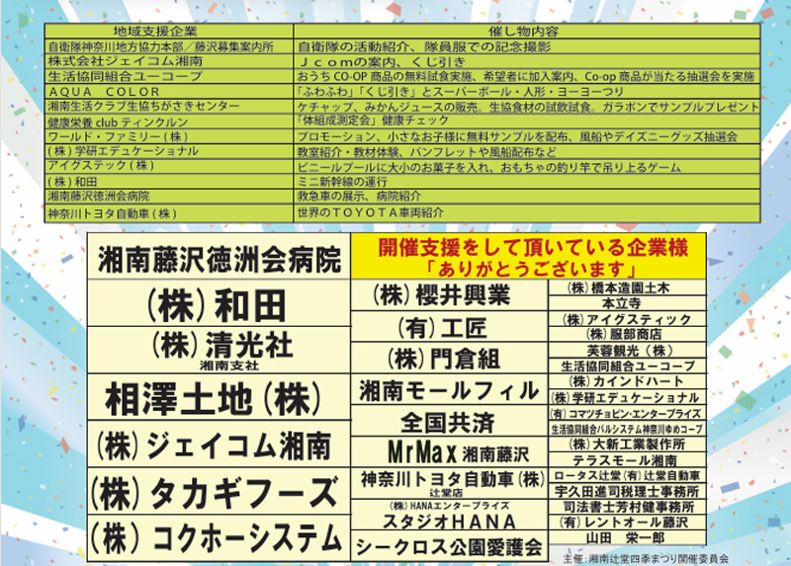Select the "相澤土地(株)" sponsor box
The height and width of the screenshot is (566, 791).
click(219, 397)
